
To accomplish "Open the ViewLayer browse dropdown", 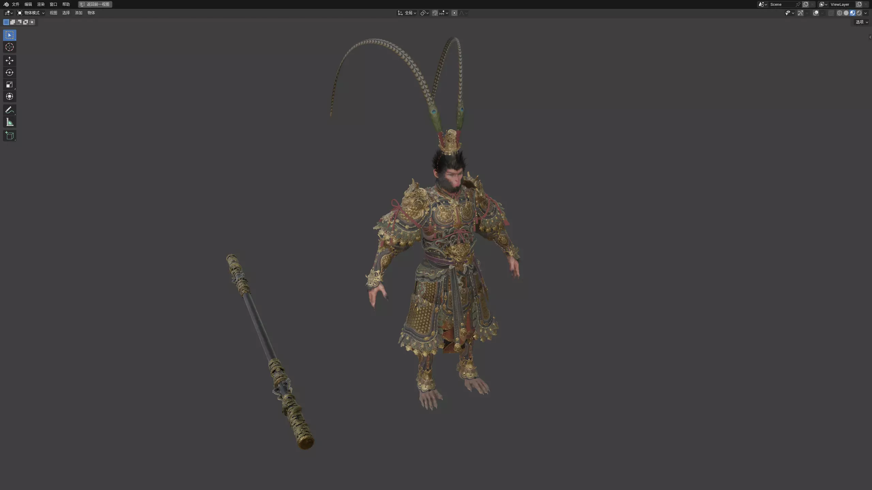I will [x=823, y=4].
